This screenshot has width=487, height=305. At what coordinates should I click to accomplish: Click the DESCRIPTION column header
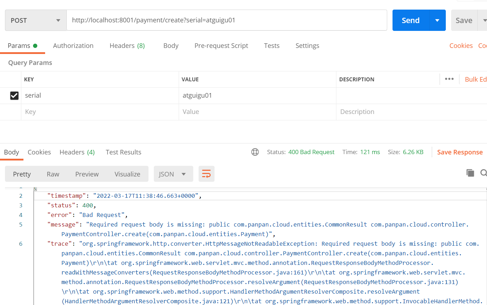pyautogui.click(x=357, y=79)
